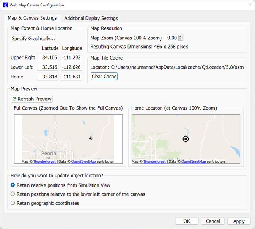This screenshot has height=229, width=255.
Task: Decrease Map Zoom with the down arrow
Action: (x=181, y=39)
